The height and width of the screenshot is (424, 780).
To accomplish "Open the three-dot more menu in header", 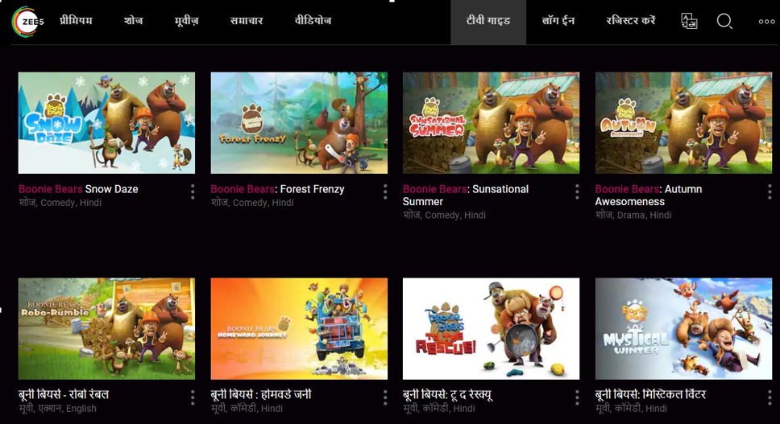I will tap(766, 22).
